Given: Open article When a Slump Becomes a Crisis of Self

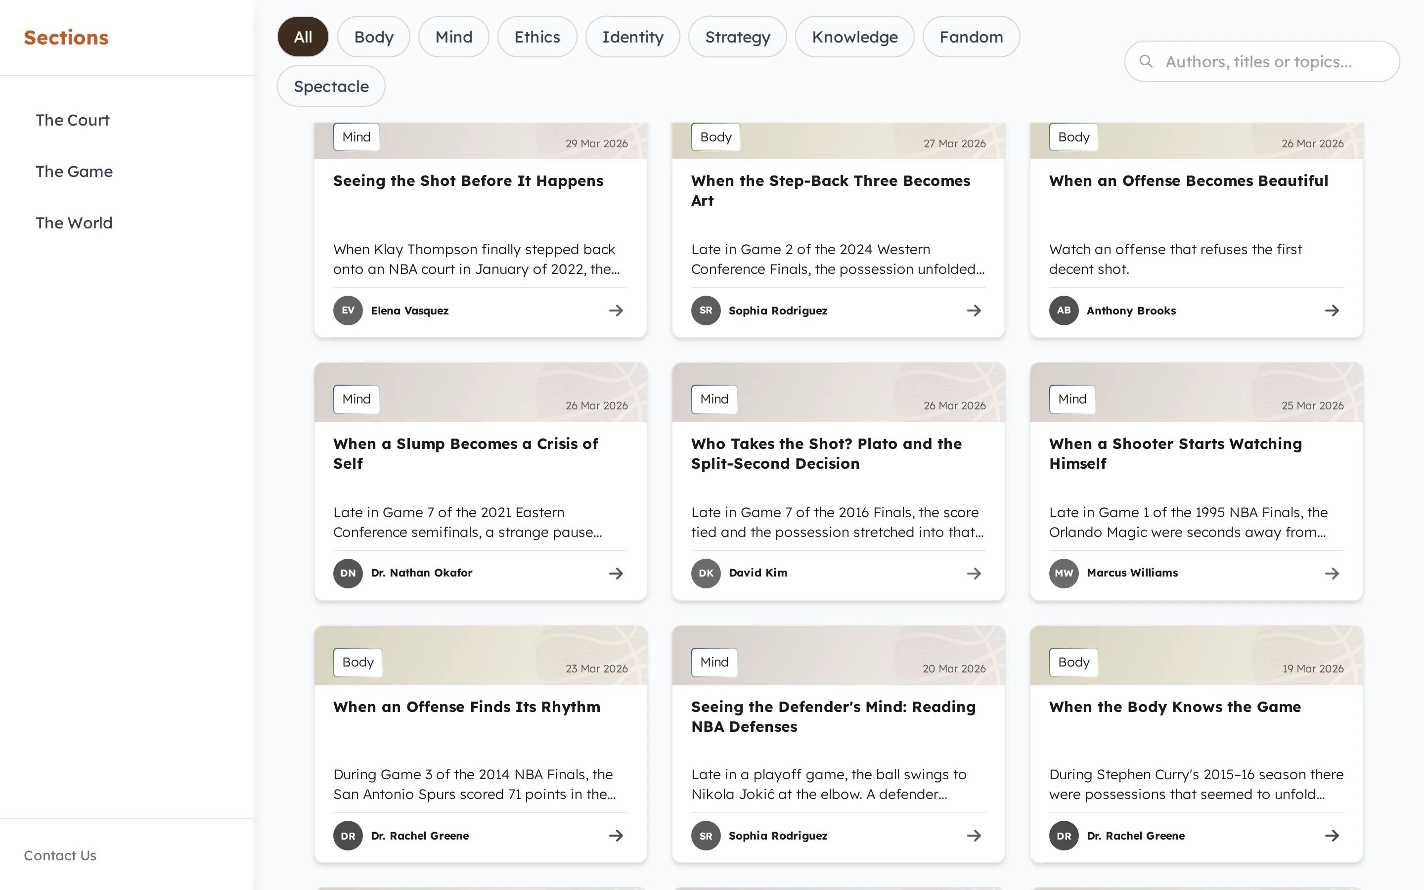Looking at the screenshot, I should (x=465, y=454).
